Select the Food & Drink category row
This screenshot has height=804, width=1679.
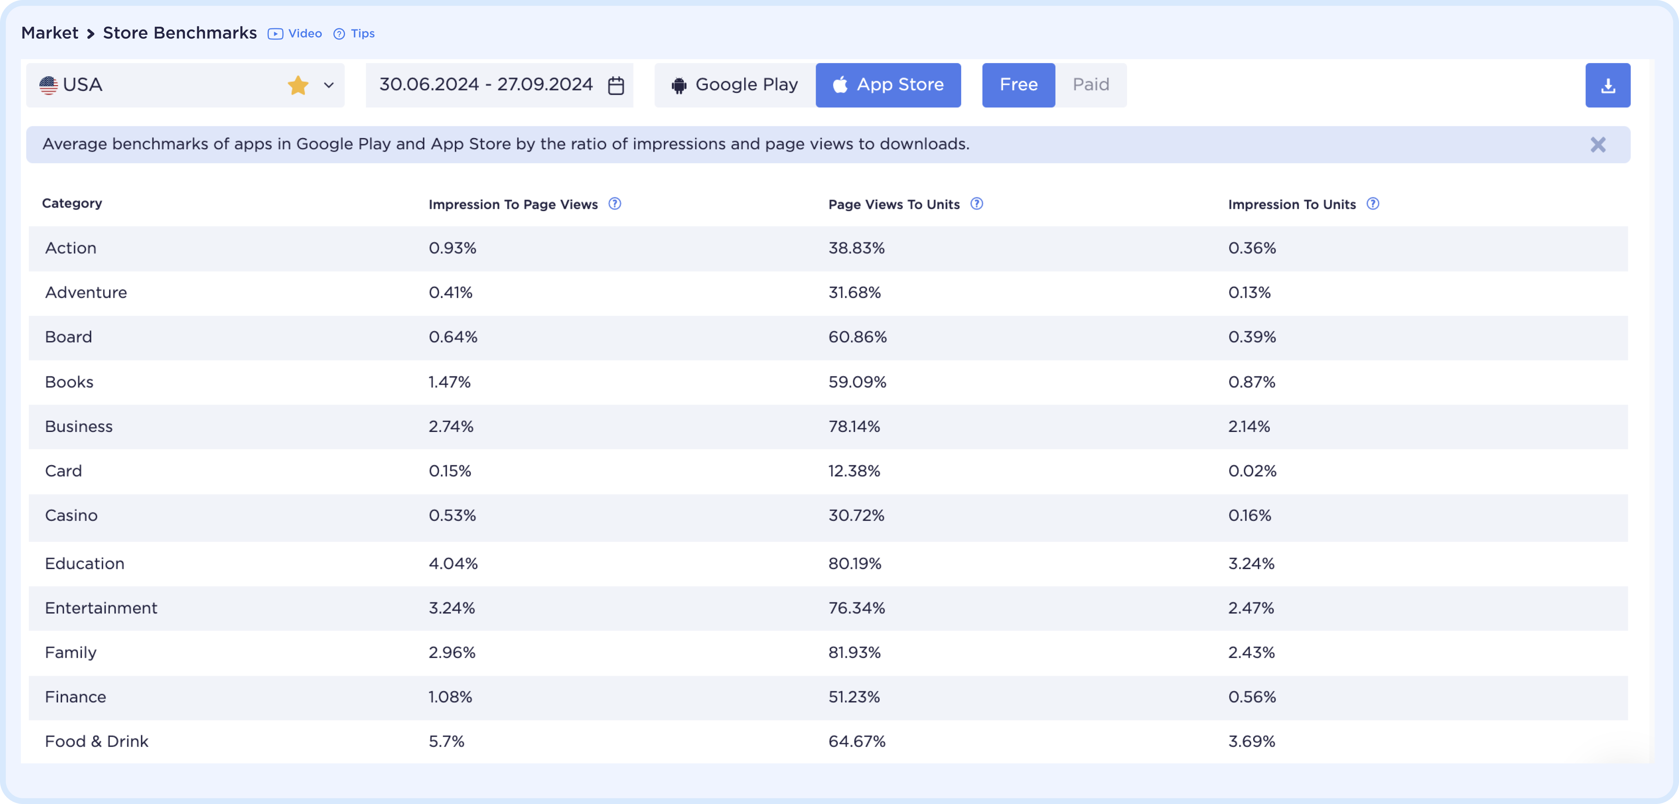[x=828, y=741]
